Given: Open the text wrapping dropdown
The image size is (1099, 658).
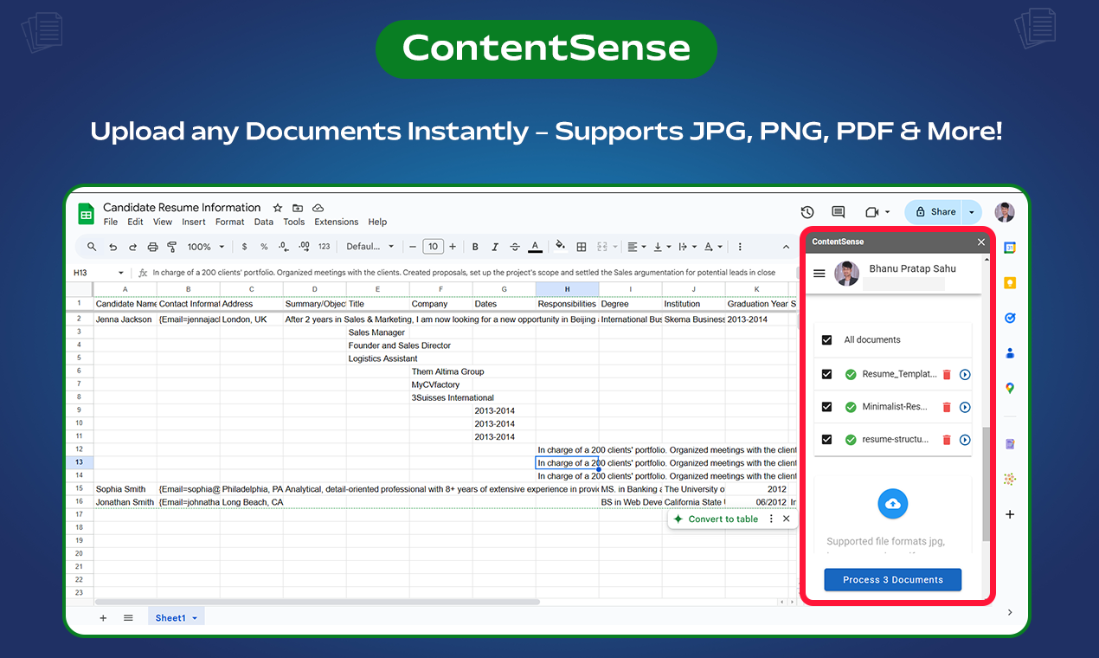Looking at the screenshot, I should [x=688, y=247].
